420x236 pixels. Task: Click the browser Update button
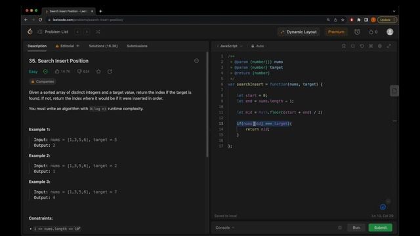tap(387, 20)
